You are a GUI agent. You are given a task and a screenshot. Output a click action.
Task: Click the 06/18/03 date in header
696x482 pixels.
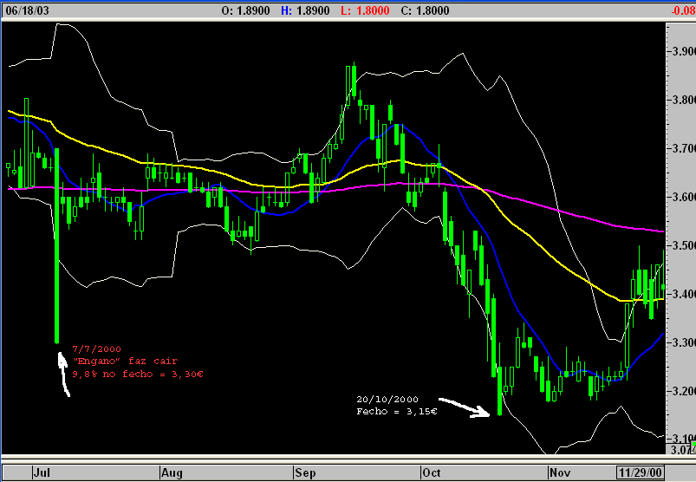click(x=27, y=10)
